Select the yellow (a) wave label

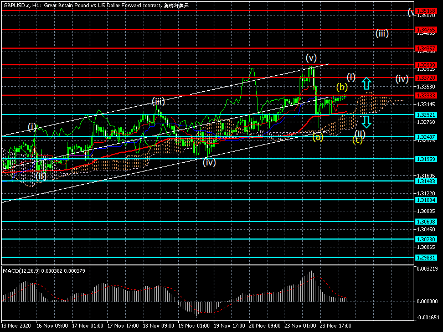(317, 137)
